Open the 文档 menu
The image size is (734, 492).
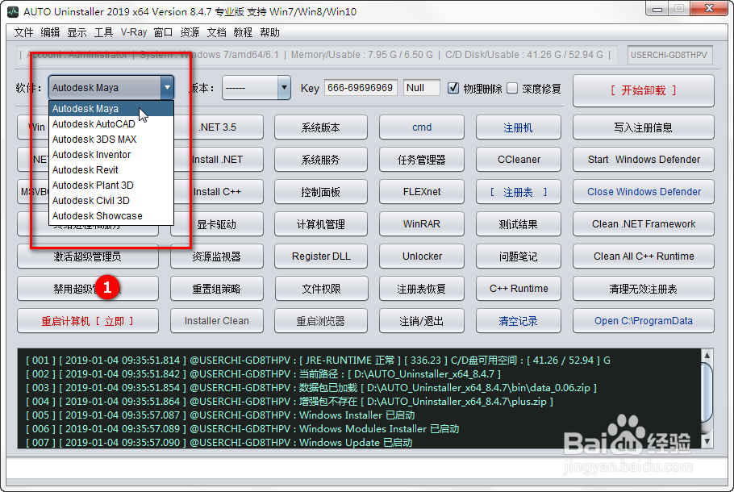pos(216,32)
